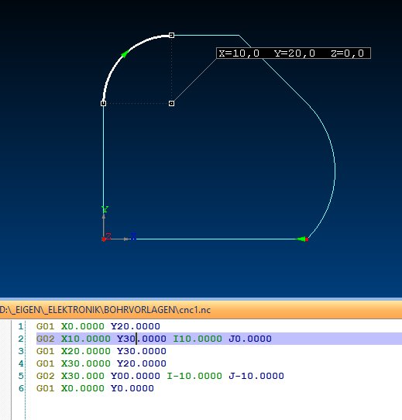Click the arc center handle square
Screen dimensions: 402x420
pos(171,103)
